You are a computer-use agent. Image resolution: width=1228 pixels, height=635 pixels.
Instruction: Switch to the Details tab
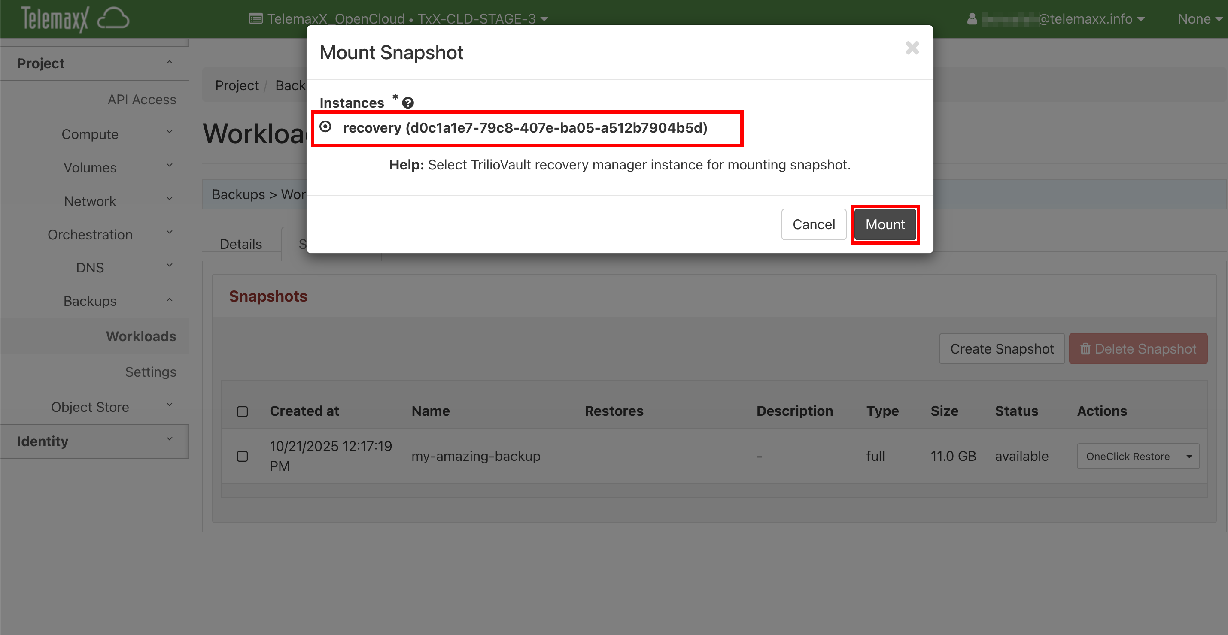point(241,244)
